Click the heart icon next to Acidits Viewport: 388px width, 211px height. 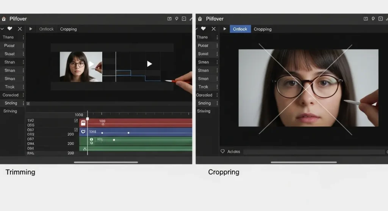[x=223, y=151]
